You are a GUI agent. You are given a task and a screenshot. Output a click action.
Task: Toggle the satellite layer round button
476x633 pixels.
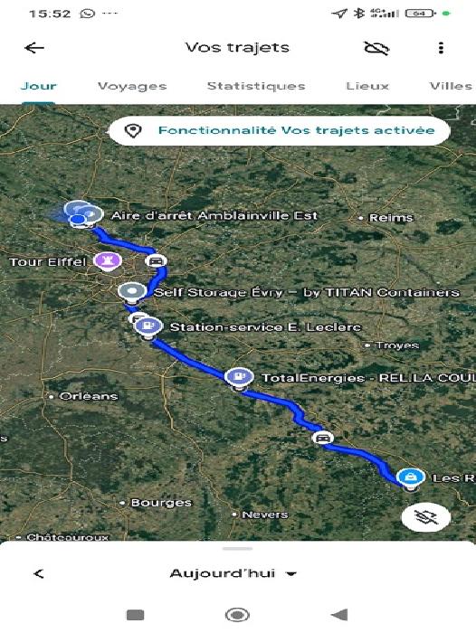click(426, 517)
